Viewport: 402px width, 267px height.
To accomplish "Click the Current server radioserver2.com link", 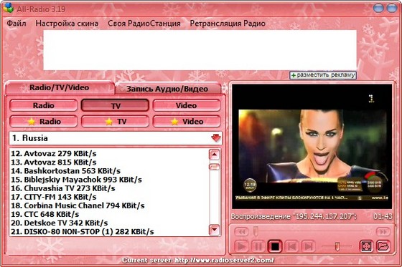I will [198, 261].
